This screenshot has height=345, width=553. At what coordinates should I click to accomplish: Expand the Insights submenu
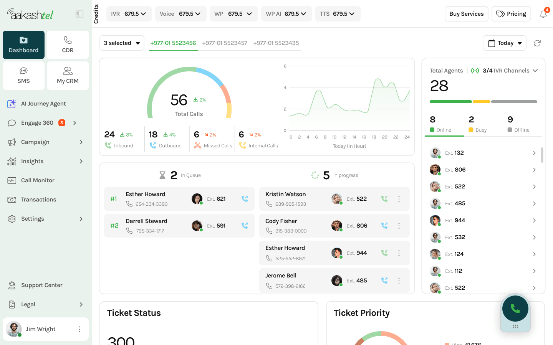pos(81,161)
